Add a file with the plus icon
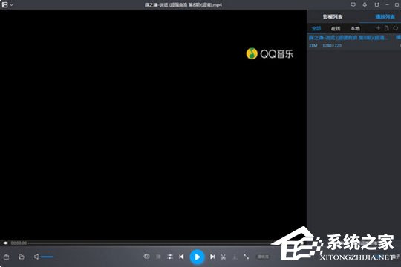The image size is (401, 267). click(x=378, y=28)
